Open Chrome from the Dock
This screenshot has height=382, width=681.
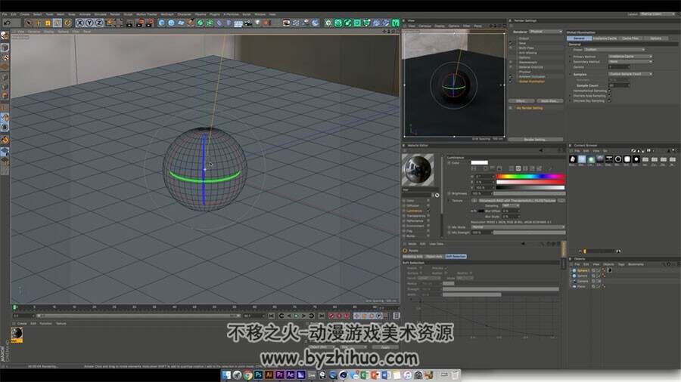(248, 375)
